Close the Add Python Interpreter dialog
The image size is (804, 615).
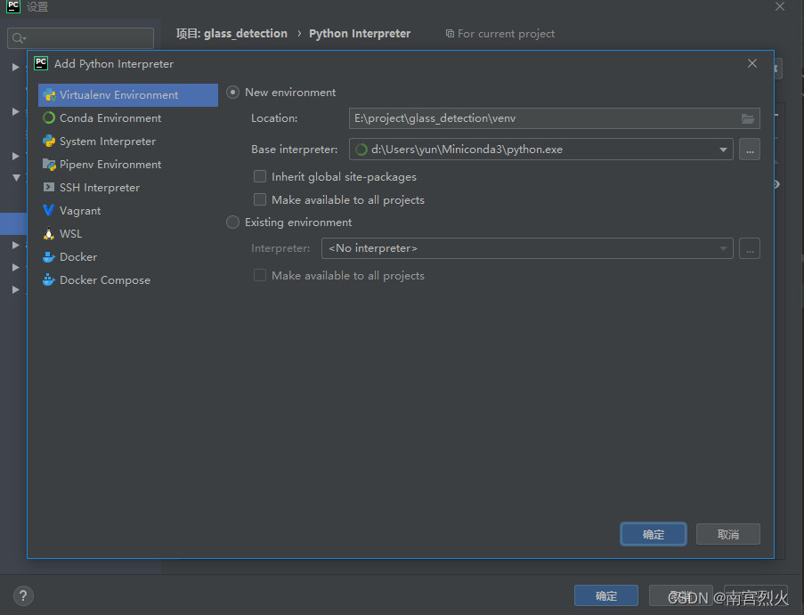752,63
